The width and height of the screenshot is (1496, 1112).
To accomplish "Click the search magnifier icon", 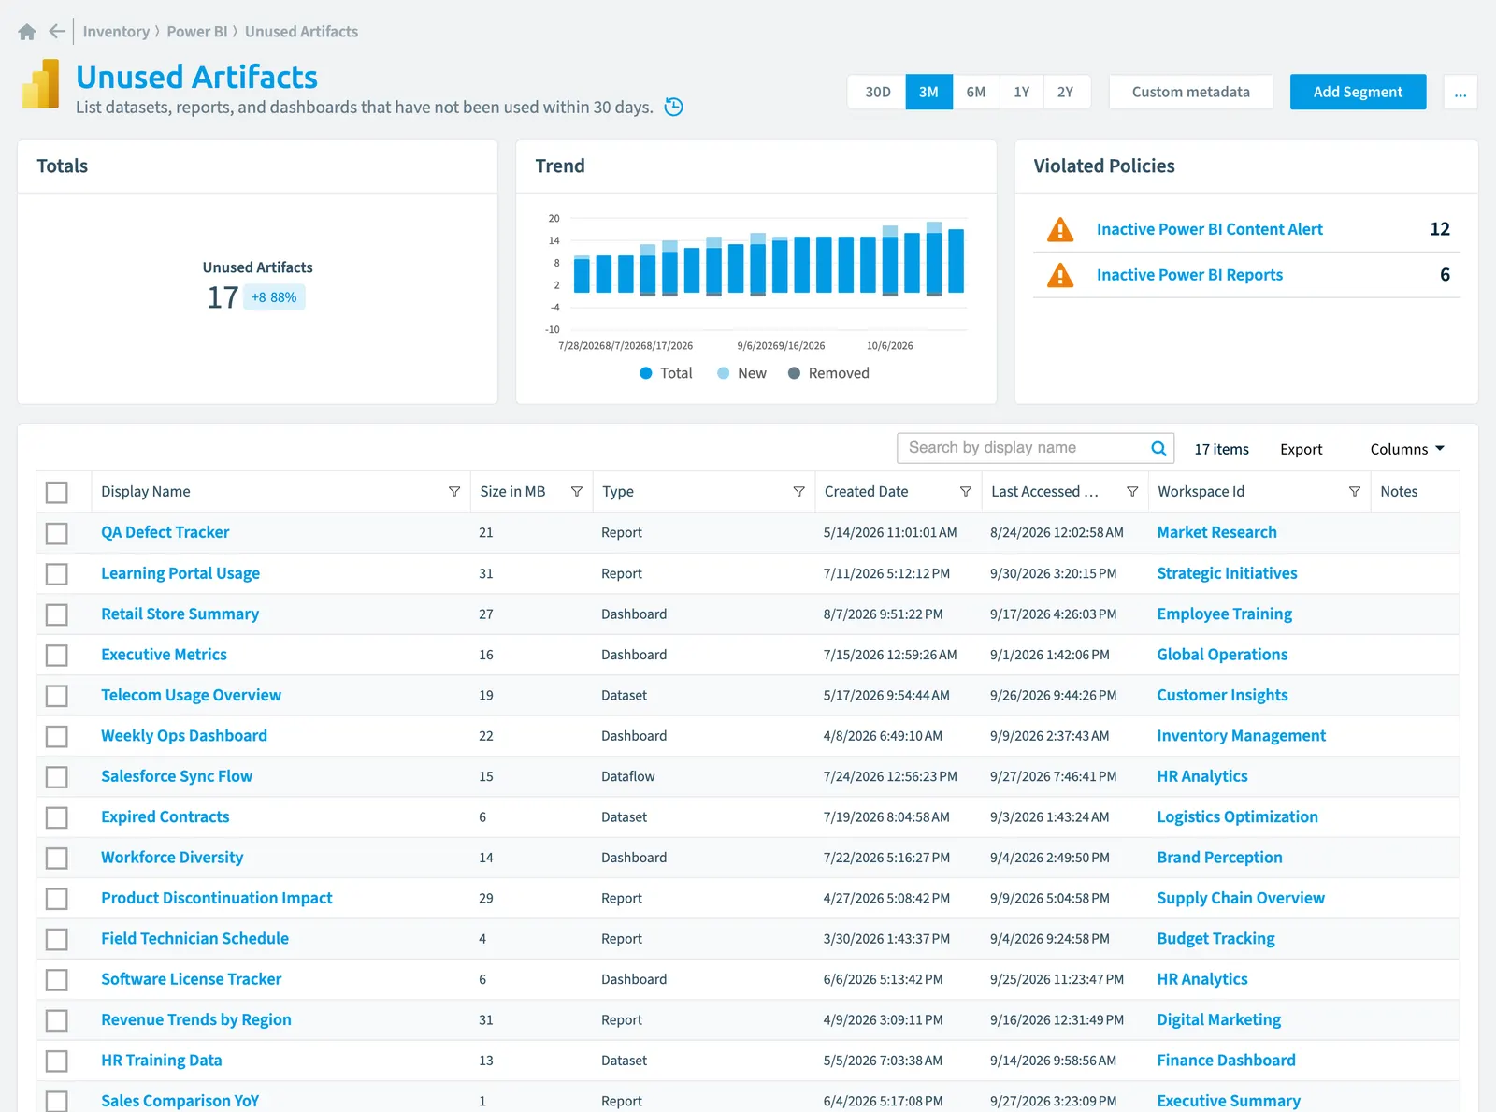I will coord(1158,448).
